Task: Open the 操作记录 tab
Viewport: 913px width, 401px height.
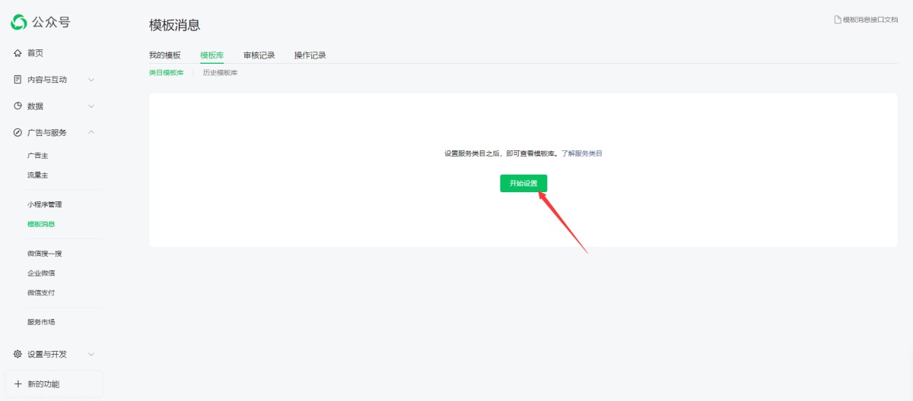Action: tap(310, 55)
